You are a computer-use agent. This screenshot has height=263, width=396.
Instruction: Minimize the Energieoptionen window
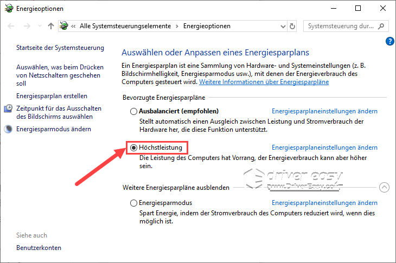(334, 8)
